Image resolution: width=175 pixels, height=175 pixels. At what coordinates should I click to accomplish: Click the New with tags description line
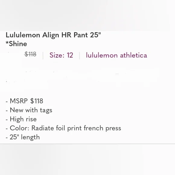point(29,110)
